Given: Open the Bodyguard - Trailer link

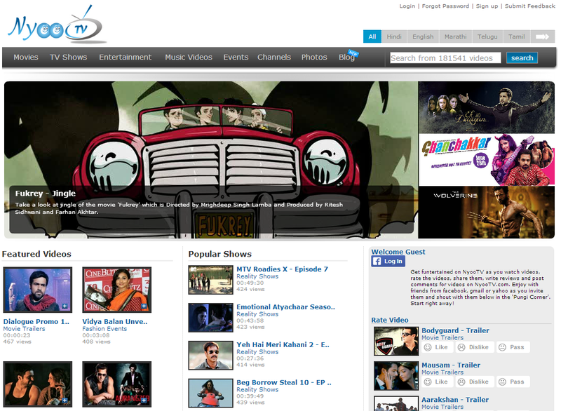Looking at the screenshot, I should 455,330.
